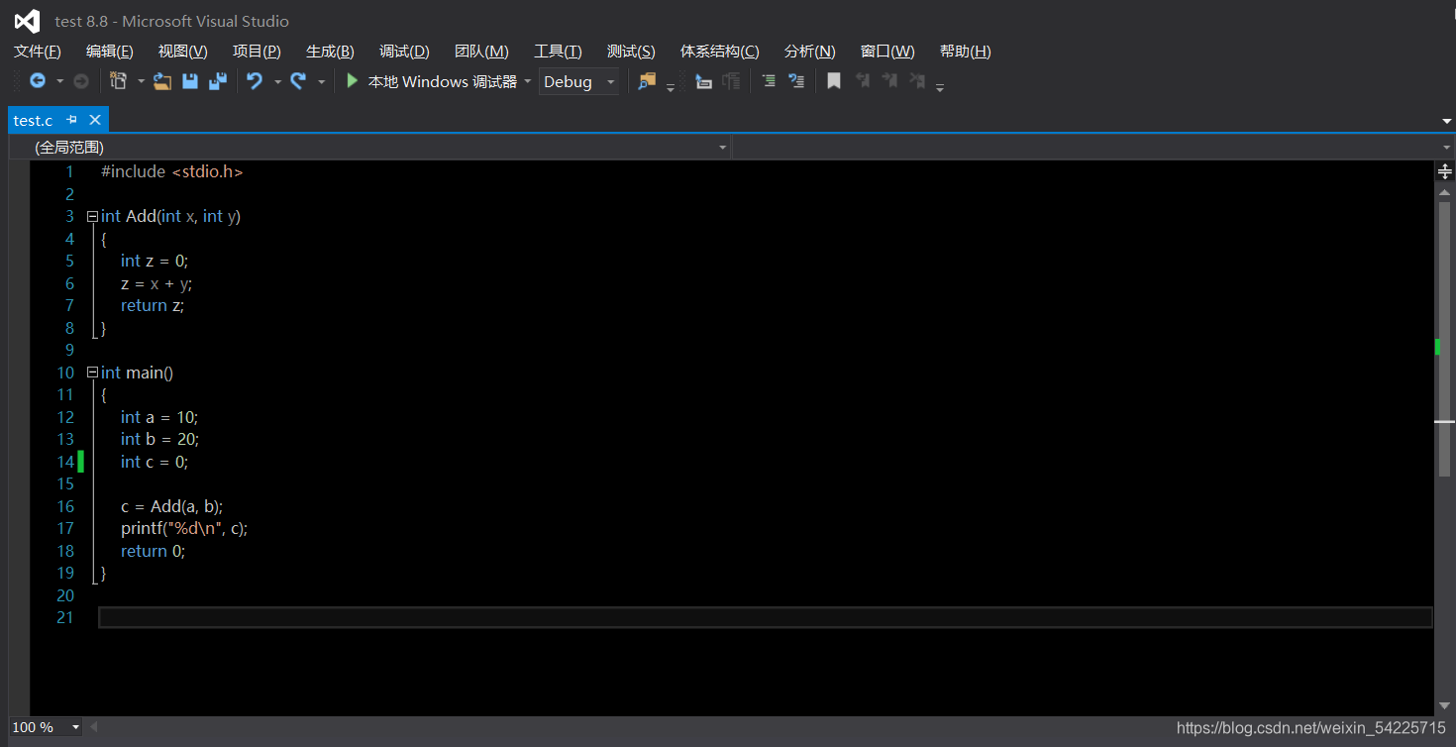The height and width of the screenshot is (747, 1456).
Task: Open the Debug configuration combo box
Action: click(579, 81)
